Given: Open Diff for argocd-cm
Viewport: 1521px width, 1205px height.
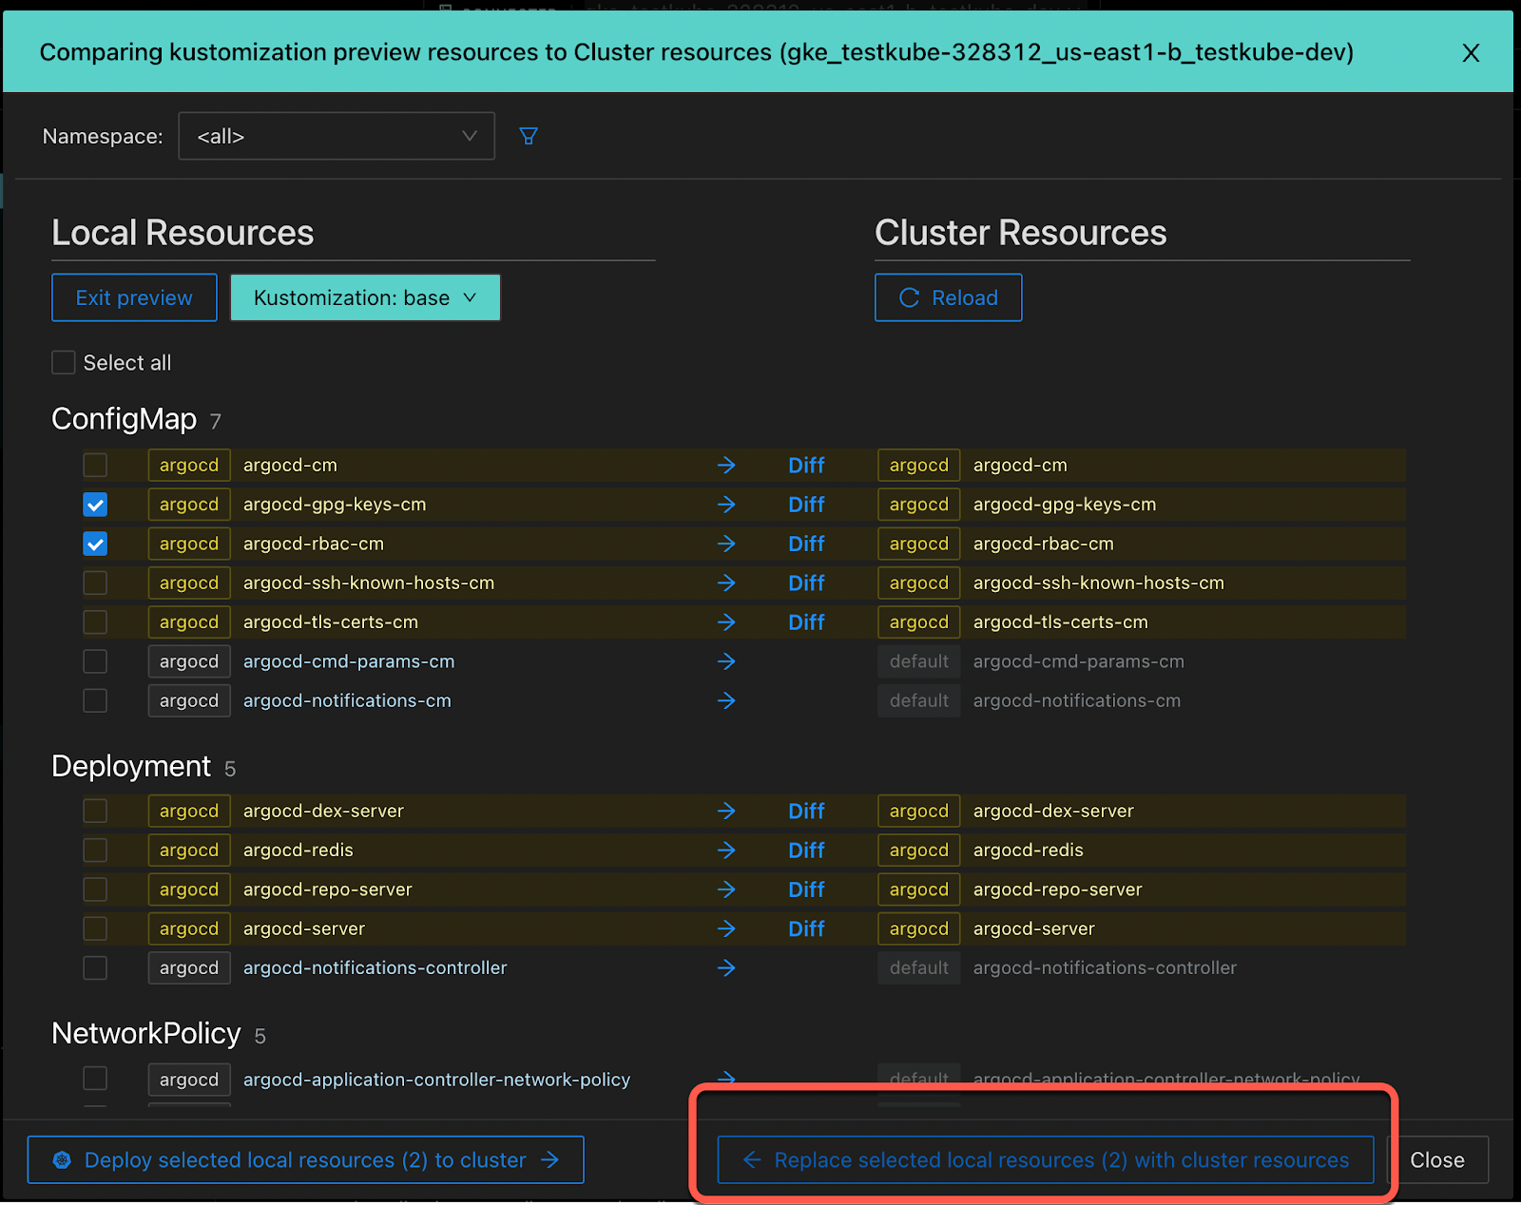Looking at the screenshot, I should (806, 465).
